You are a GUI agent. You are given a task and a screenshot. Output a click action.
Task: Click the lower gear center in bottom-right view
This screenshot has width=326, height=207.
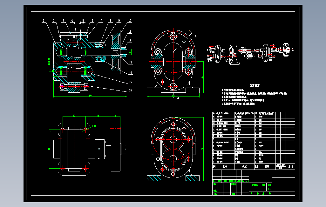coord(173,159)
